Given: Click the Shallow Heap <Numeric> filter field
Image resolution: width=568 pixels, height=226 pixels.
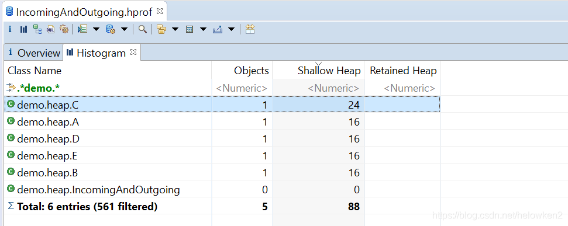Looking at the screenshot, I should coord(318,88).
